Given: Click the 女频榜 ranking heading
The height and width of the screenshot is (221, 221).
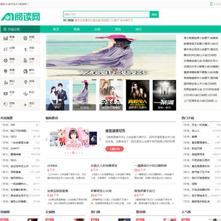Looking at the screenshot, I should (x=50, y=212).
